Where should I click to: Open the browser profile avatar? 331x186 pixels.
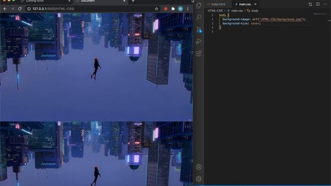pyautogui.click(x=180, y=9)
